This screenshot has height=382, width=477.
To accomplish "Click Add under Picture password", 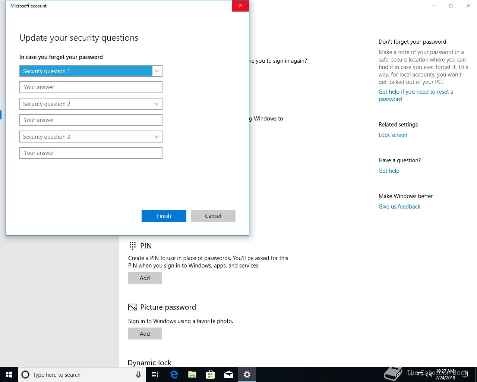I will tap(145, 334).
